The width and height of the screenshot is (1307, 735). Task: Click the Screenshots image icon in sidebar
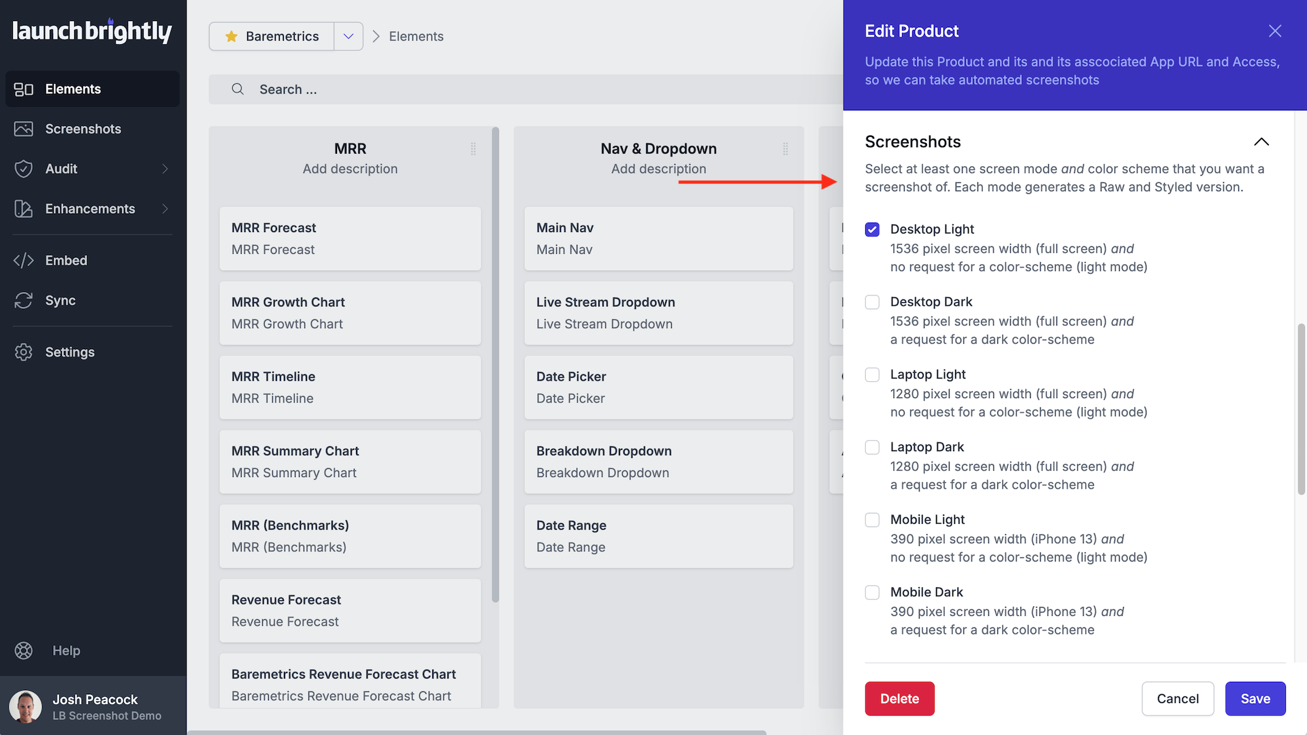pos(24,129)
